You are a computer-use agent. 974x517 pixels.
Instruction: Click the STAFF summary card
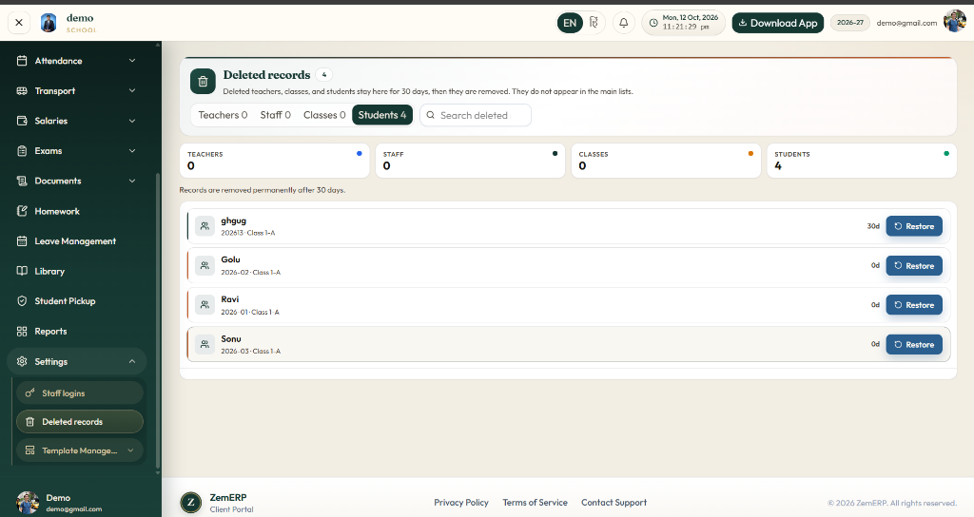(470, 161)
